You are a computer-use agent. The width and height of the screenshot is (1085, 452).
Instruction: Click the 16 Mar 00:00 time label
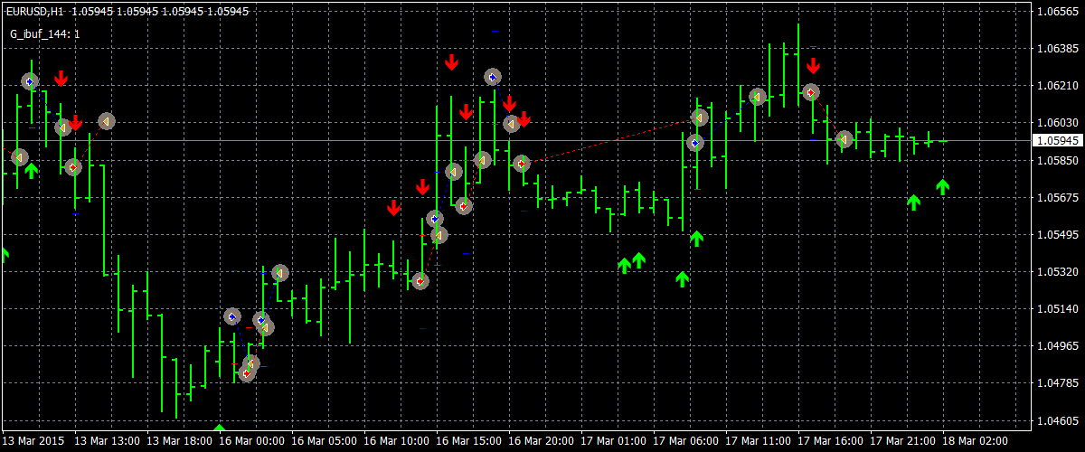click(x=252, y=441)
